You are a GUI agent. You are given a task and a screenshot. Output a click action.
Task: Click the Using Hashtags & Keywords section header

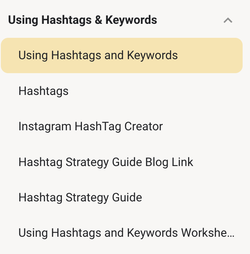tap(82, 20)
